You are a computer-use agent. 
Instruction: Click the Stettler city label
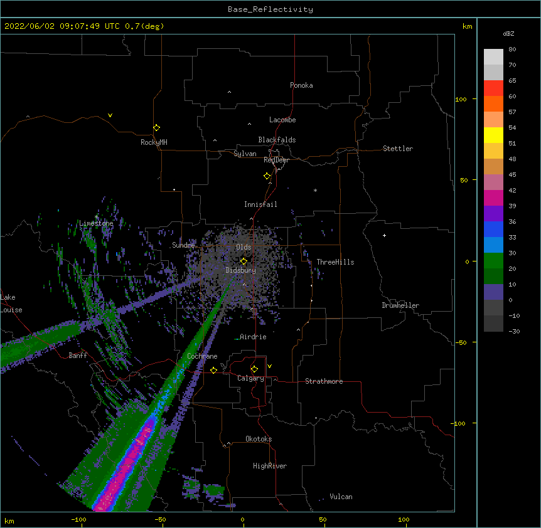(x=398, y=149)
